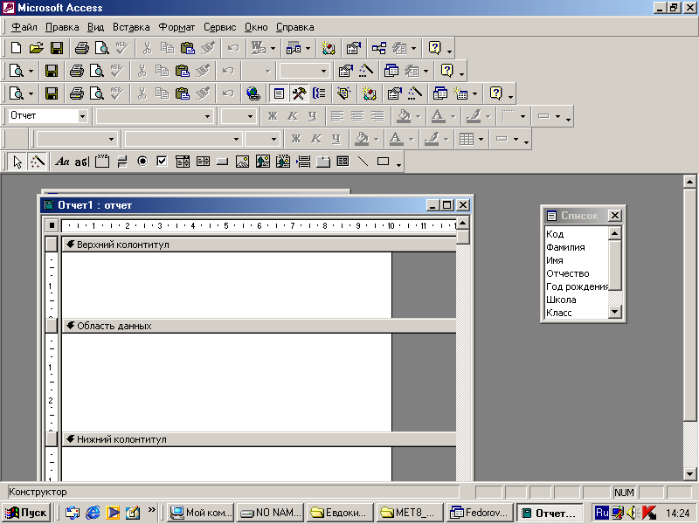Open the Справка menu
The width and height of the screenshot is (699, 524).
[x=294, y=27]
